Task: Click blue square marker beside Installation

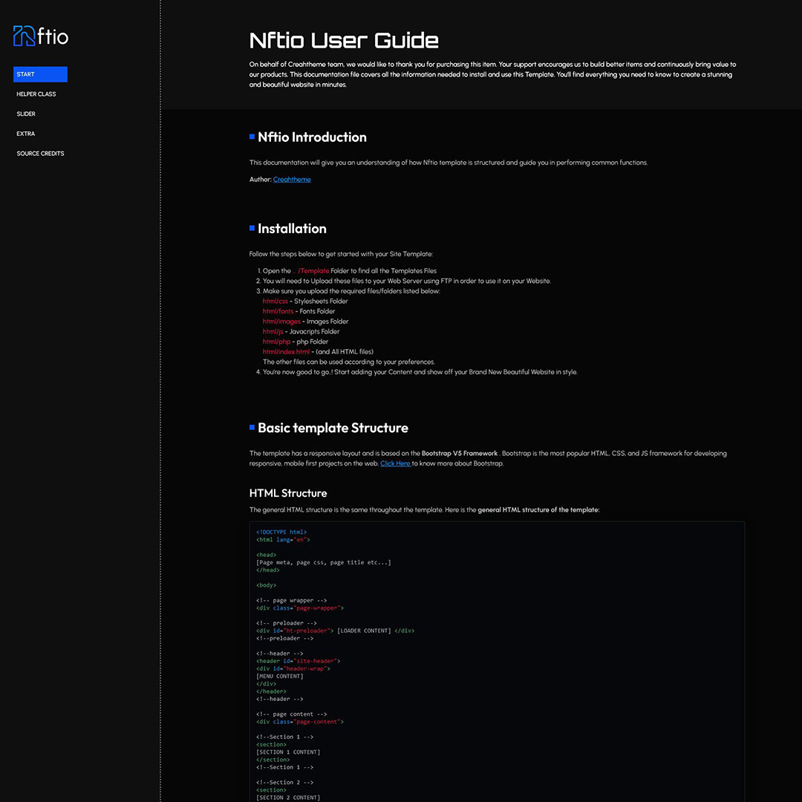Action: 252,228
